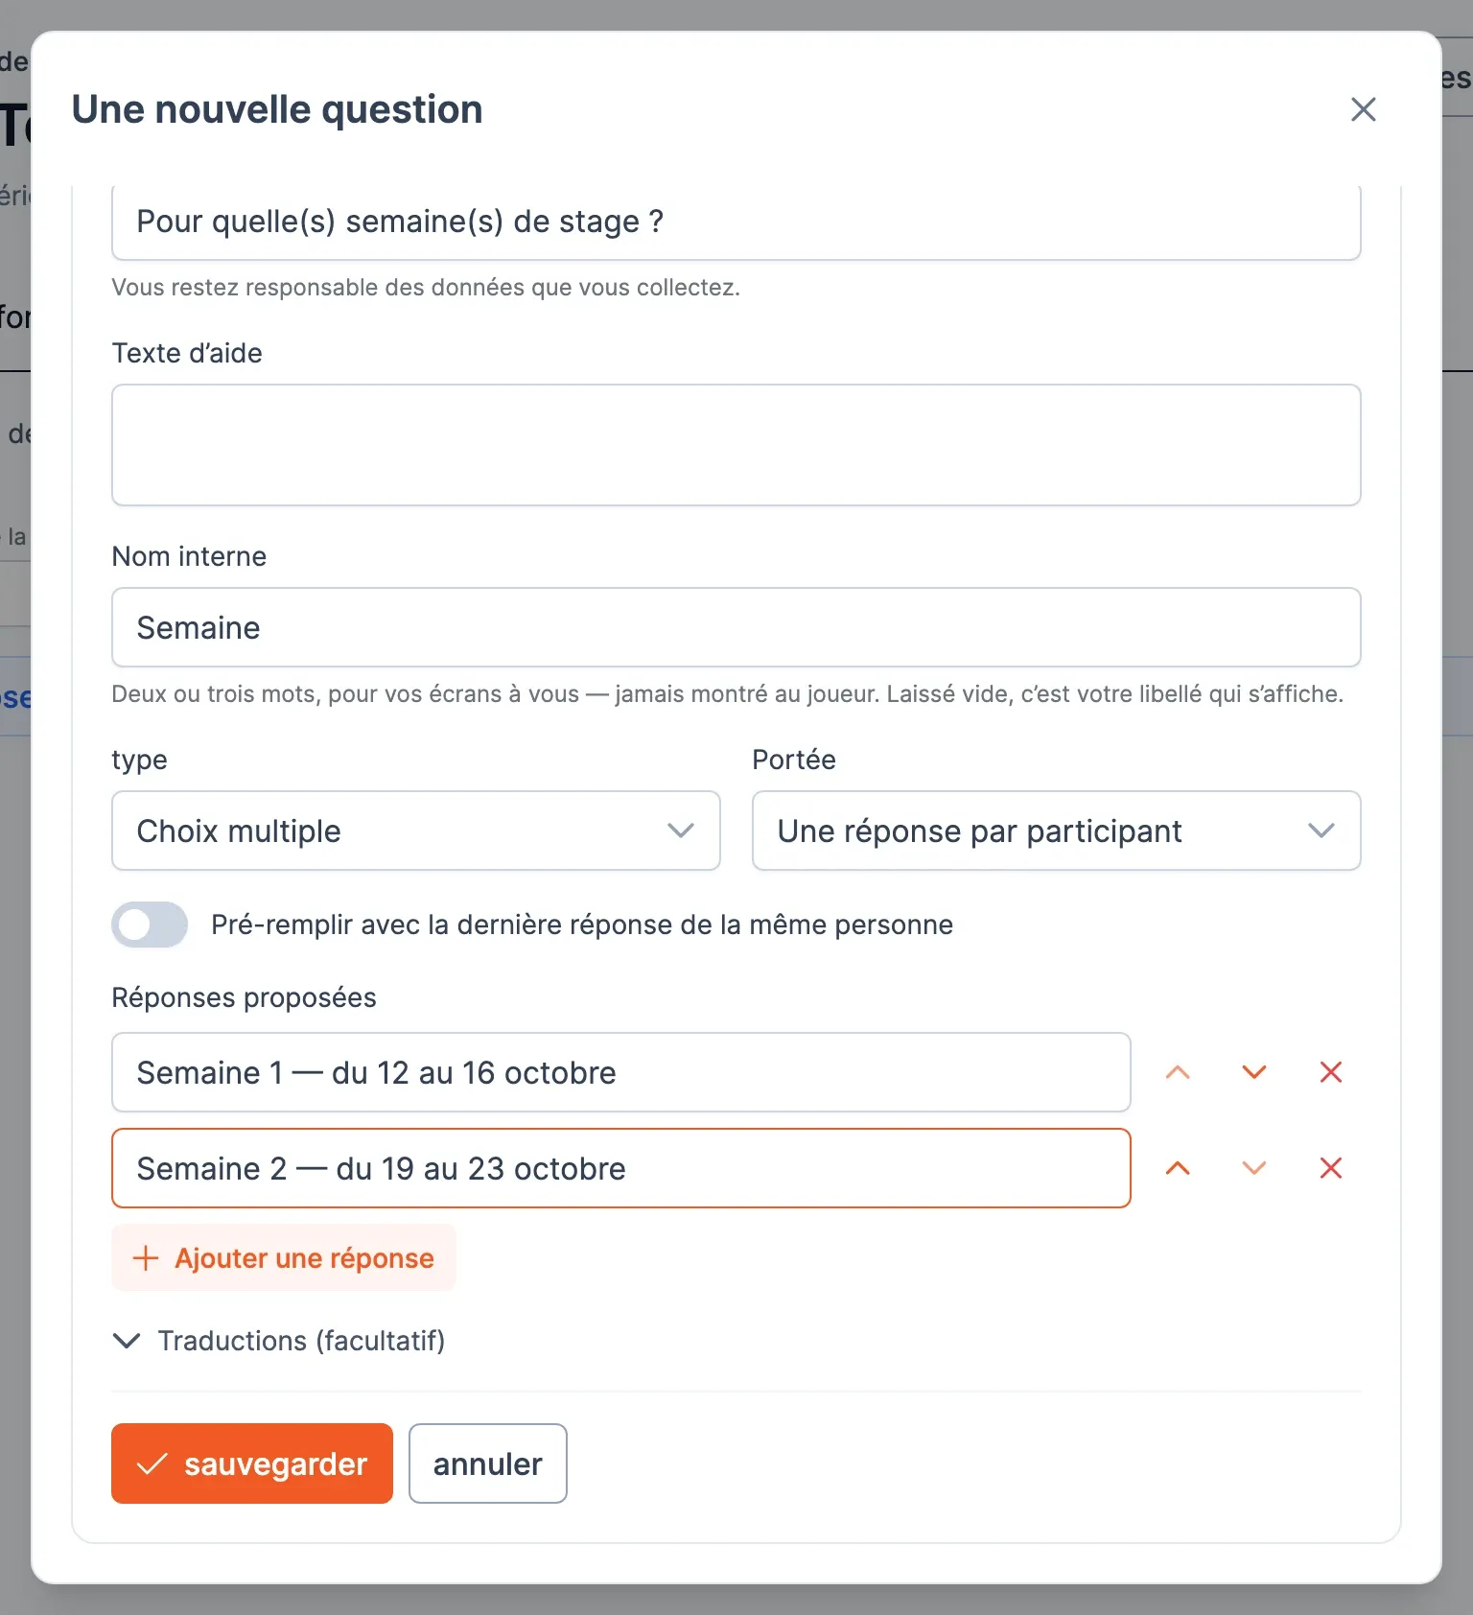Toggle pre-fill with last answer switch
The height and width of the screenshot is (1615, 1473).
(x=150, y=925)
